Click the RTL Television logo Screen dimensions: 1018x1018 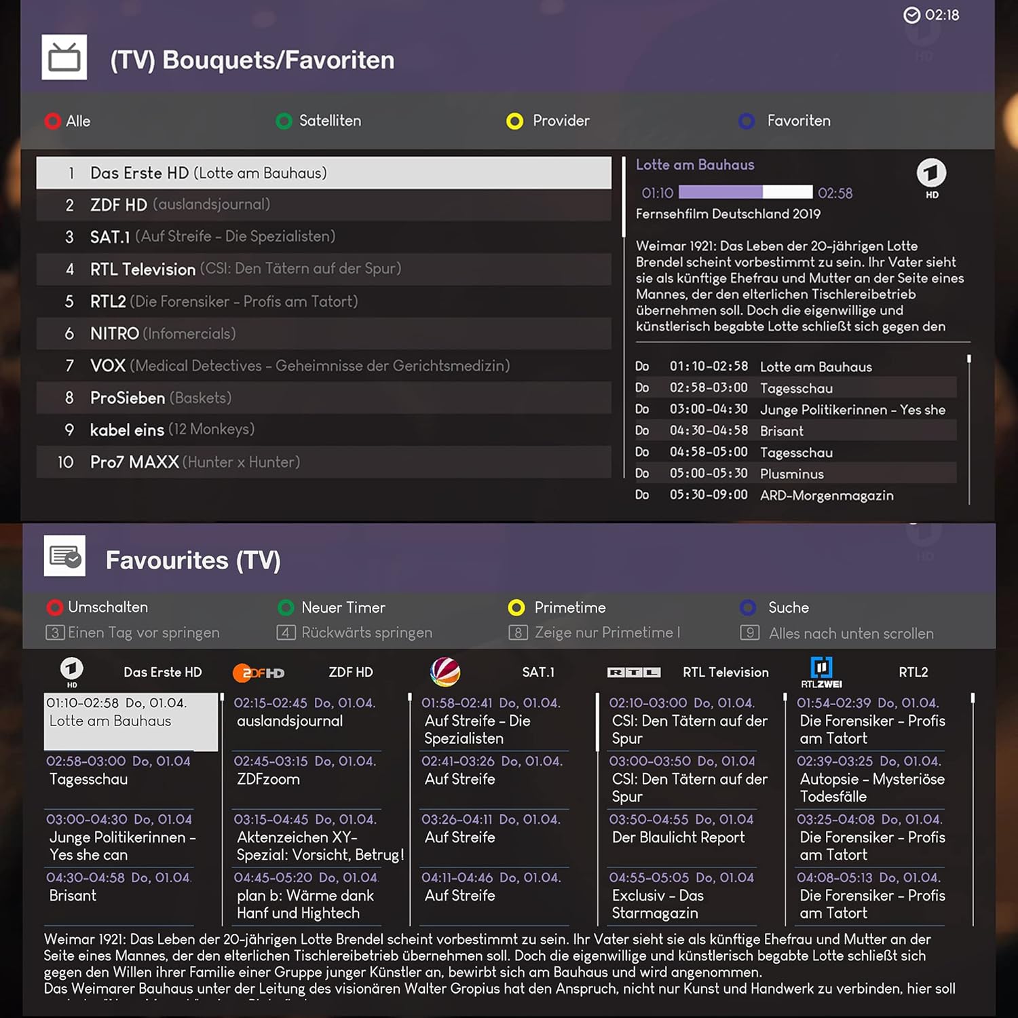click(633, 673)
